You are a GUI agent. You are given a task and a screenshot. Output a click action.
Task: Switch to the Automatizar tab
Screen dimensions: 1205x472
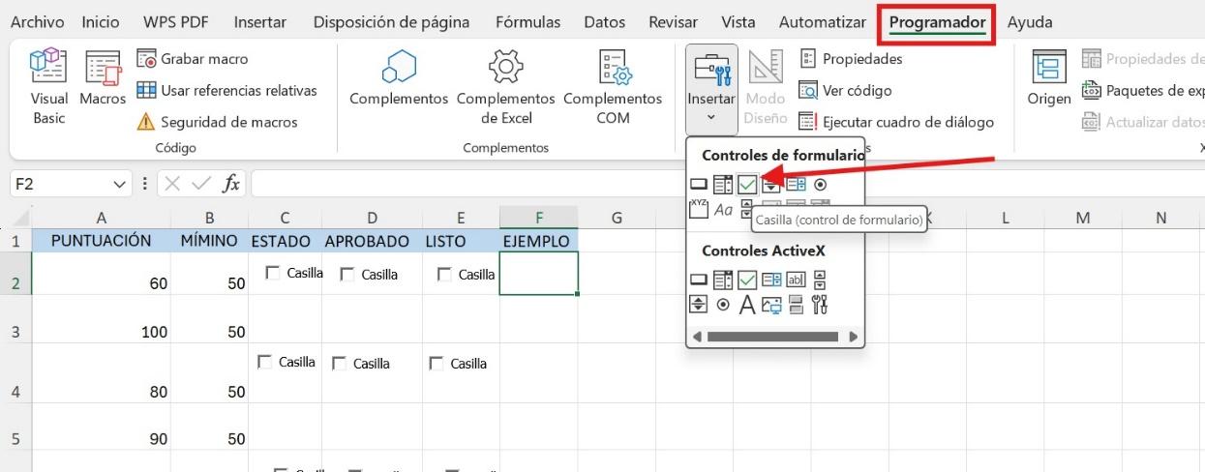pos(822,21)
